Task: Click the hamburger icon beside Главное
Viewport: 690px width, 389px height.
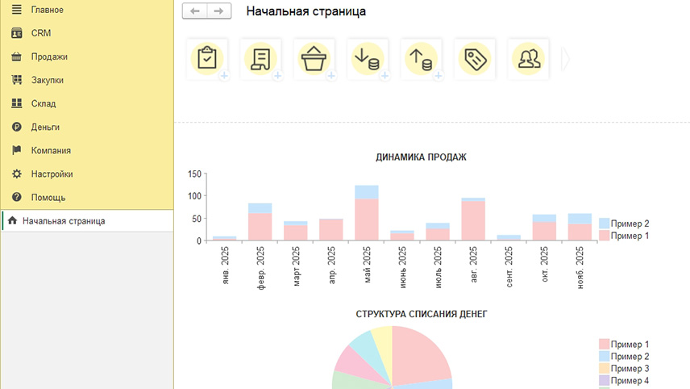Action: pos(17,9)
